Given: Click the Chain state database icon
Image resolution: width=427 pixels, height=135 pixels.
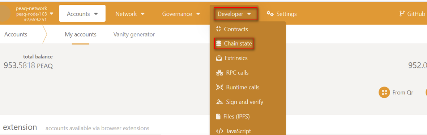Looking at the screenshot, I should coord(218,43).
